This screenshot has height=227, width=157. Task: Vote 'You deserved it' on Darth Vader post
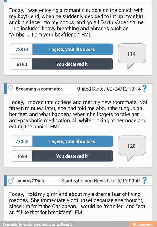coord(73,64)
